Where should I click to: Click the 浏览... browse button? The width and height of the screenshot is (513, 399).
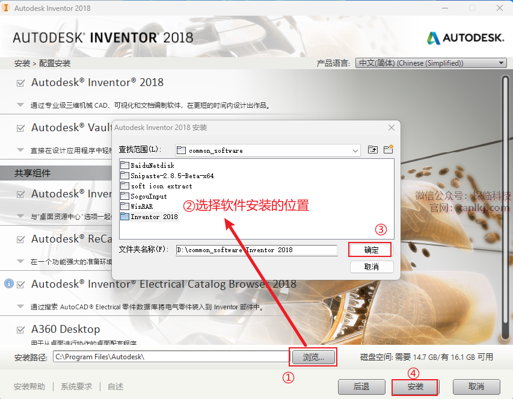313,357
